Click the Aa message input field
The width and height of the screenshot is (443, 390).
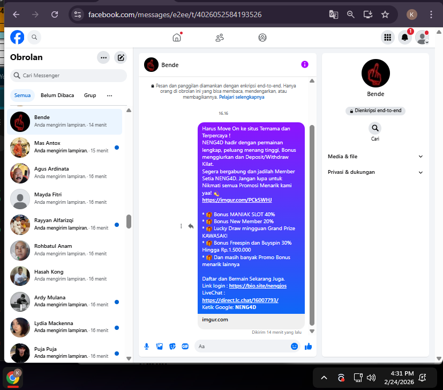[x=243, y=347]
